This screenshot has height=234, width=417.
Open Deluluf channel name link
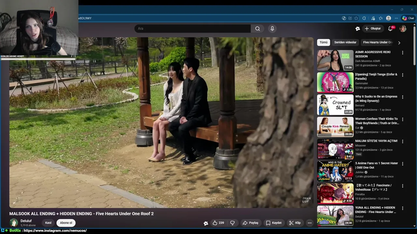[x=26, y=221]
